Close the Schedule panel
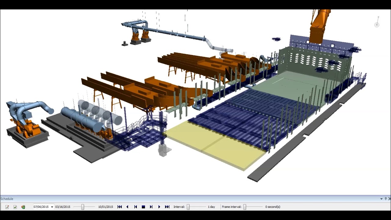391x220 pixels. point(389,199)
